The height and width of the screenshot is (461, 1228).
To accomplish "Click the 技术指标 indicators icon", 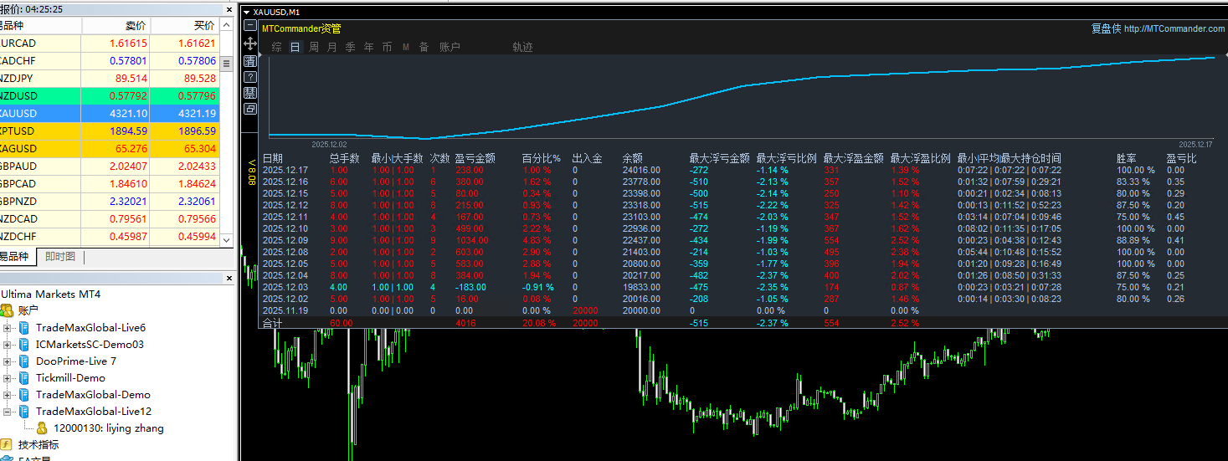I will coord(7,444).
